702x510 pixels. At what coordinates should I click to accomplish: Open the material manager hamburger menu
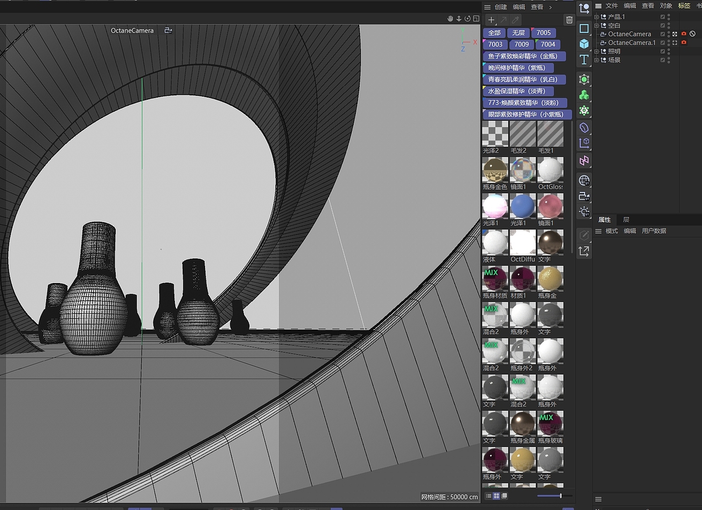click(487, 7)
